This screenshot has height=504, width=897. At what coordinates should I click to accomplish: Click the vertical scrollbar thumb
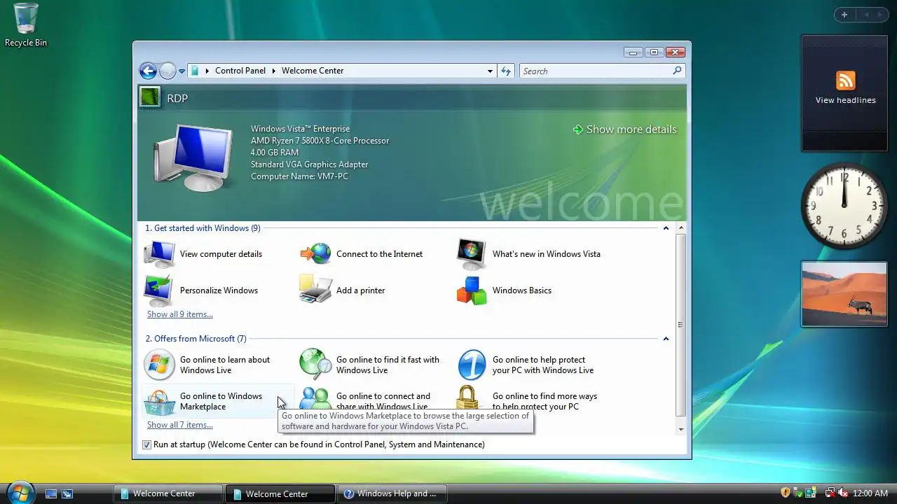click(x=680, y=325)
